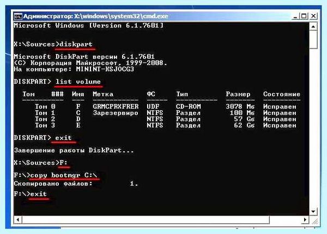Click the 'F:' command after X:\Sources
This screenshot has width=327, height=234.
tap(63, 163)
